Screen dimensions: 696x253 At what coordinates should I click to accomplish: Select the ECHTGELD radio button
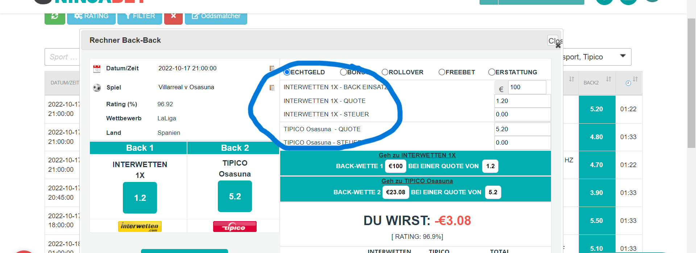[287, 72]
